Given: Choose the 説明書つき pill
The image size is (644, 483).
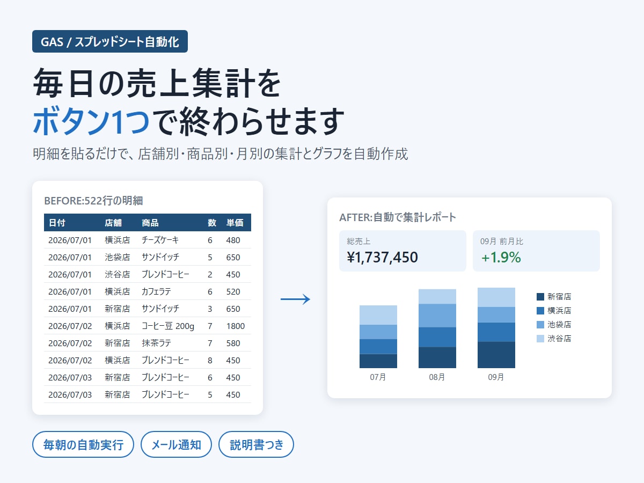Looking at the screenshot, I should [257, 444].
